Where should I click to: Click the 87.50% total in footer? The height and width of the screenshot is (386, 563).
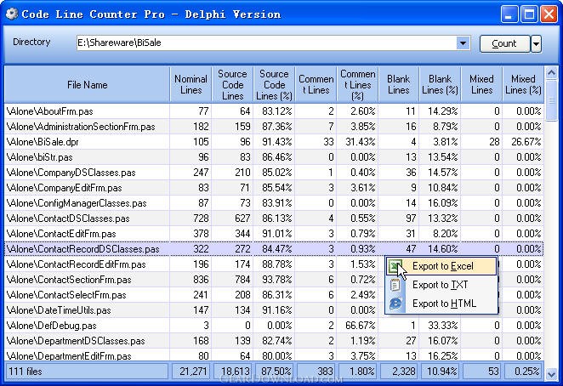(274, 372)
